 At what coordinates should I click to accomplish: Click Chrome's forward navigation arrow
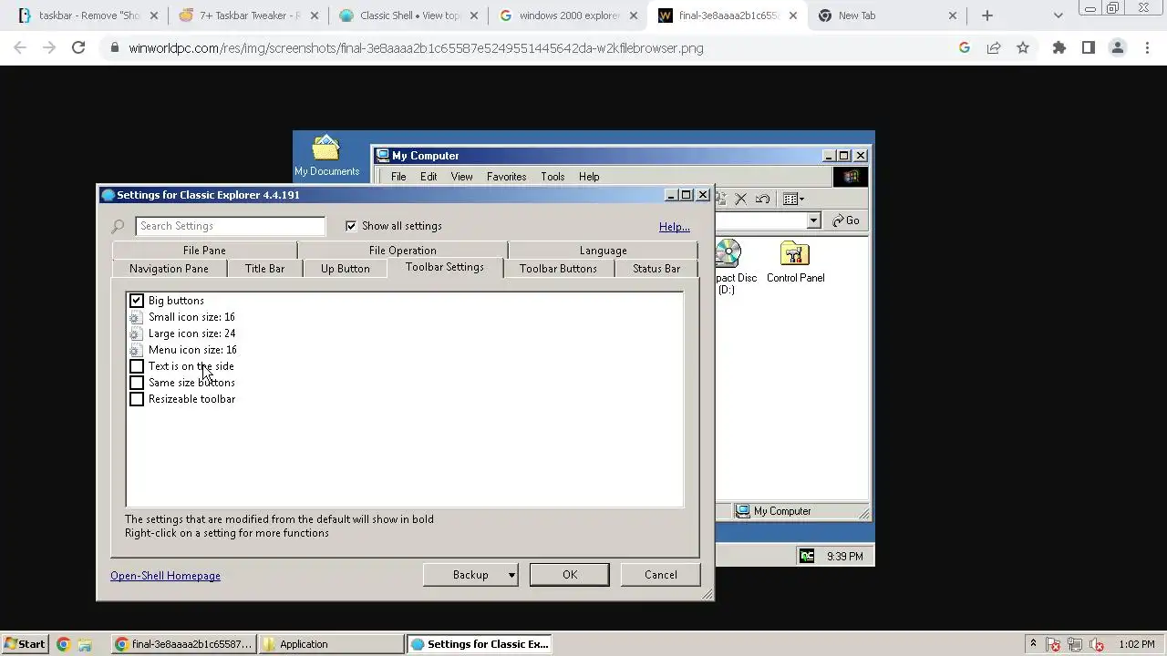click(49, 47)
